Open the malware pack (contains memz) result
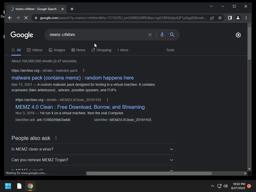The image size is (256, 192). 72,78
